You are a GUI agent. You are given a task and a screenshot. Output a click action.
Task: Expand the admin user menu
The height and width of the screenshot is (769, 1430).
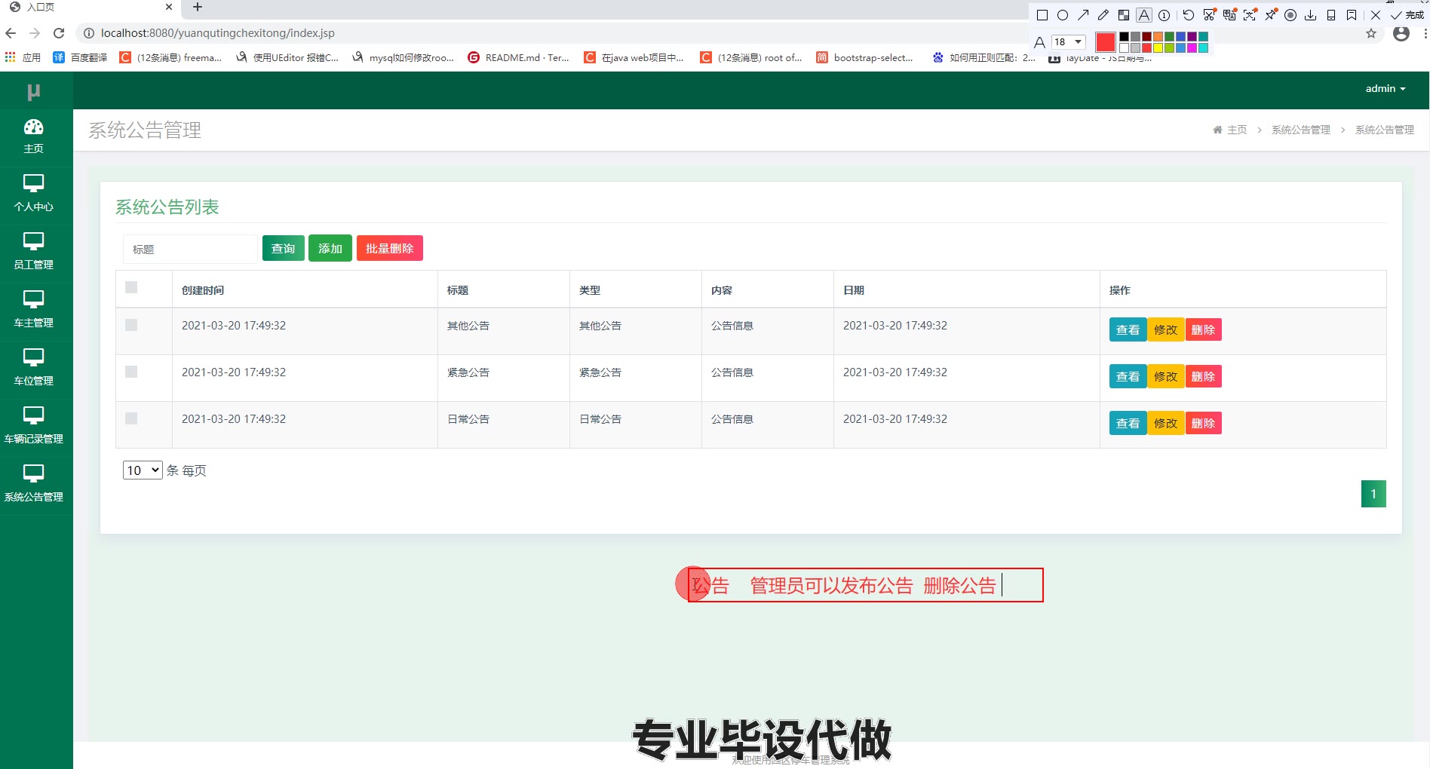[1385, 88]
